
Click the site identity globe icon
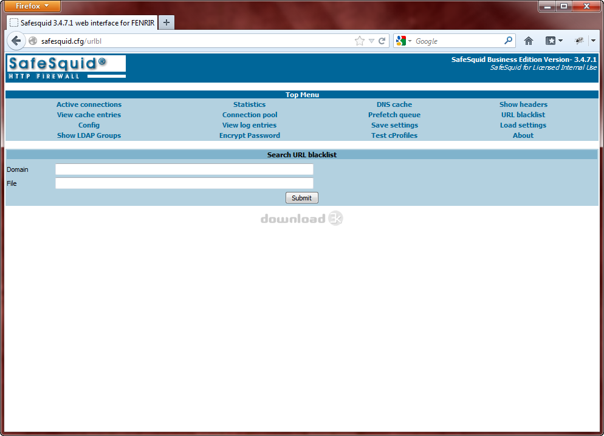click(x=33, y=41)
